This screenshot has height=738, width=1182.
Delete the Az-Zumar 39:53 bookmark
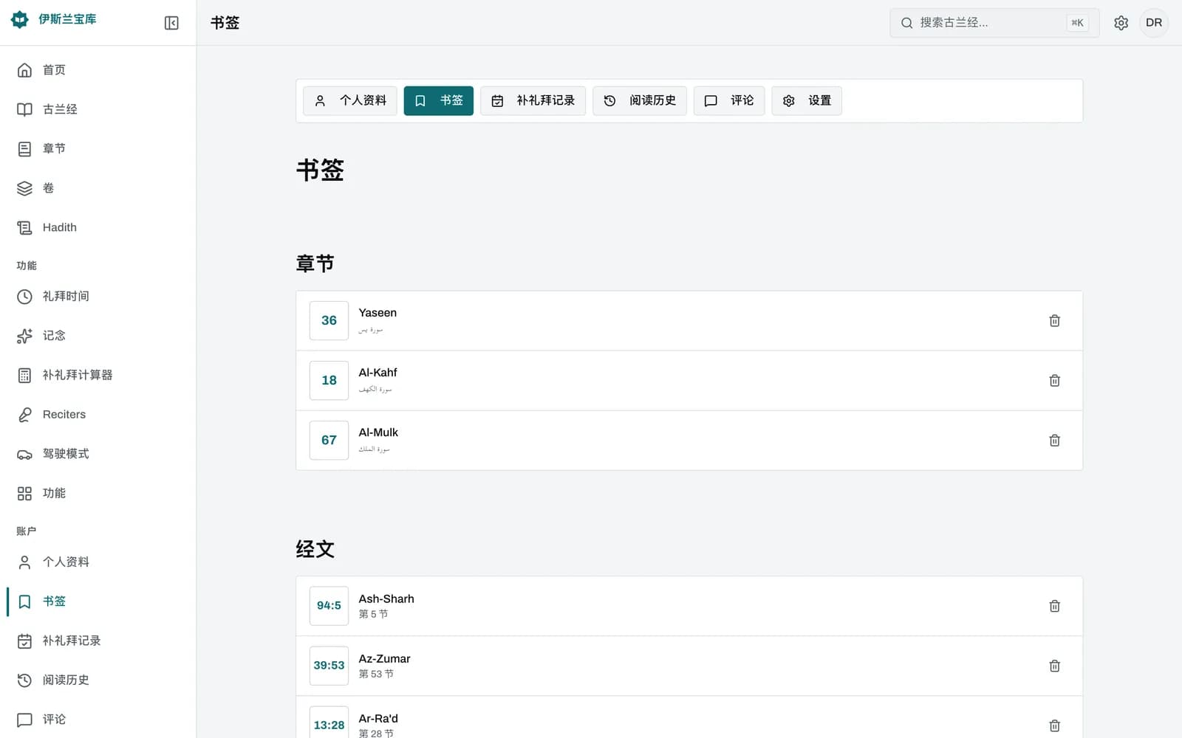[x=1054, y=666]
